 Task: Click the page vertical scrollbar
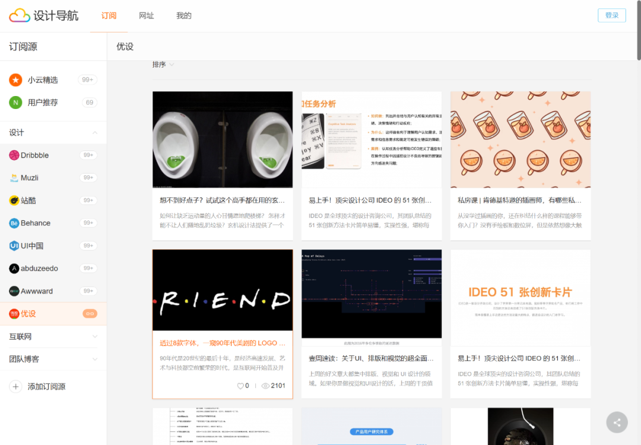(x=639, y=31)
